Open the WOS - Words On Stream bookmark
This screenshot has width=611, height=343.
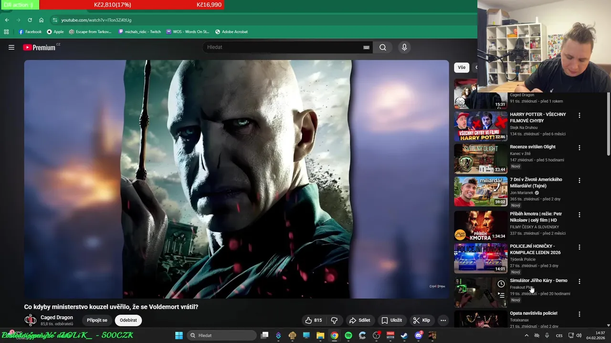(188, 31)
